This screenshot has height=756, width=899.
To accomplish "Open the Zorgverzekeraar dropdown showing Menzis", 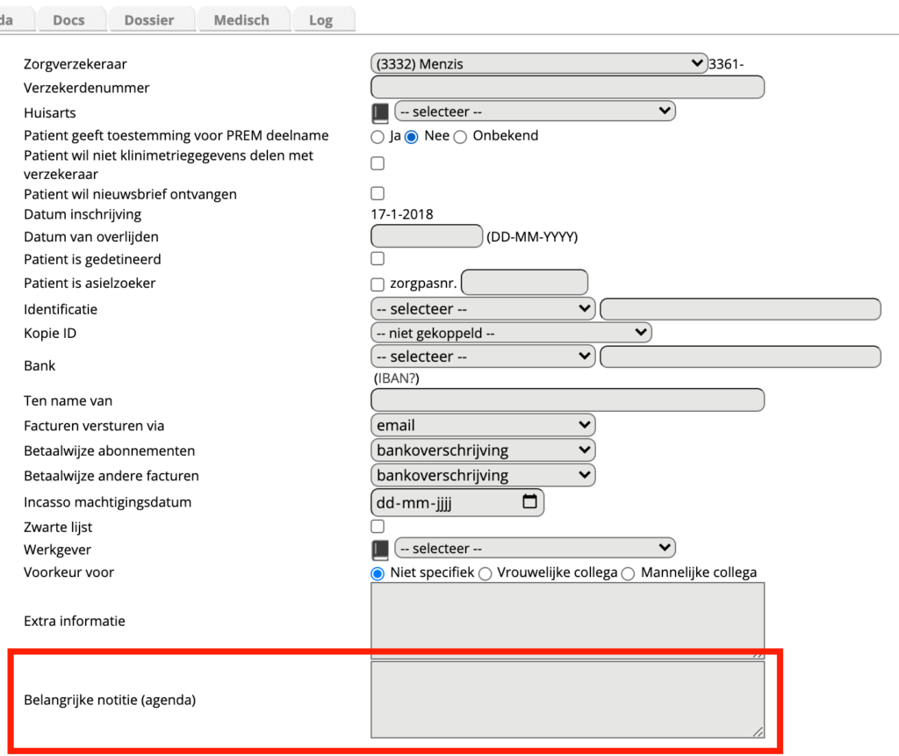I will (x=539, y=63).
